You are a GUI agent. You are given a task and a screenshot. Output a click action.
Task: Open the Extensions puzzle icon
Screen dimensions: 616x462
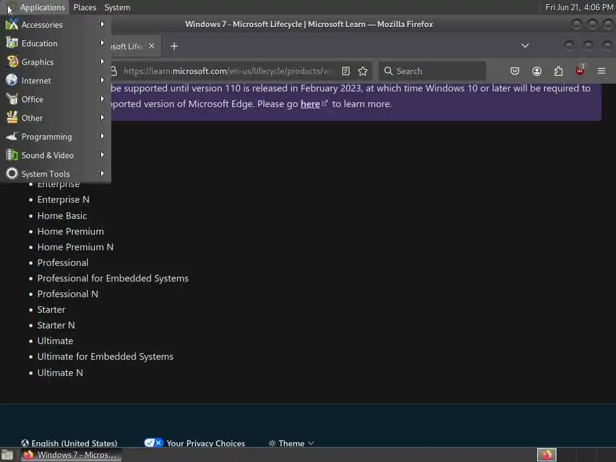tap(558, 71)
